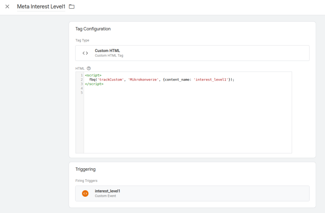Click the Custom Event subtitle under the trigger

tap(105, 196)
